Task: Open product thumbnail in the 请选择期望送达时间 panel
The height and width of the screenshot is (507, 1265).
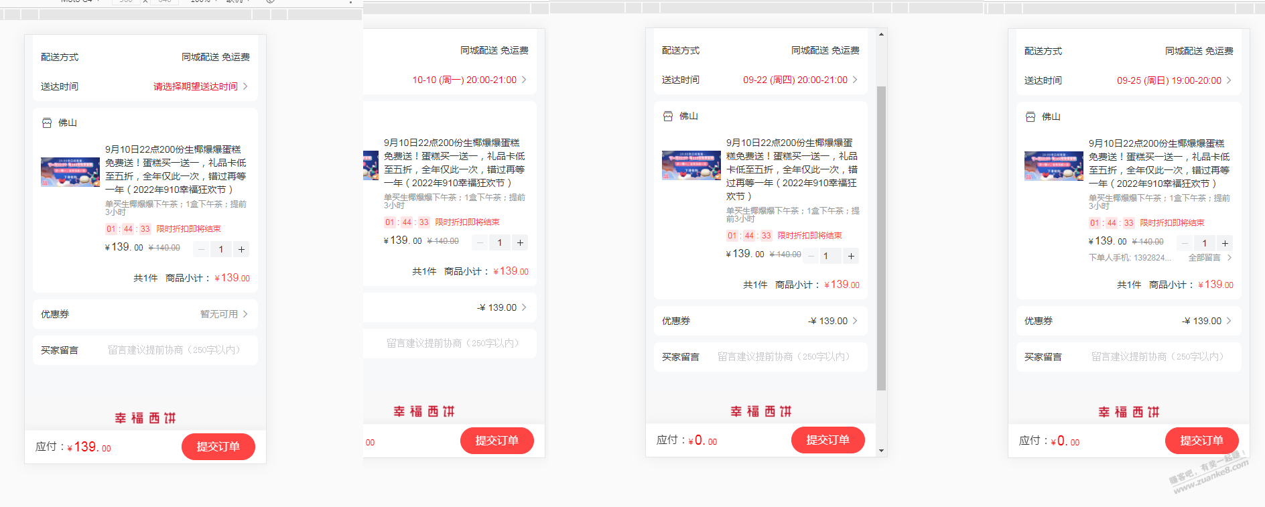Action: pos(70,172)
